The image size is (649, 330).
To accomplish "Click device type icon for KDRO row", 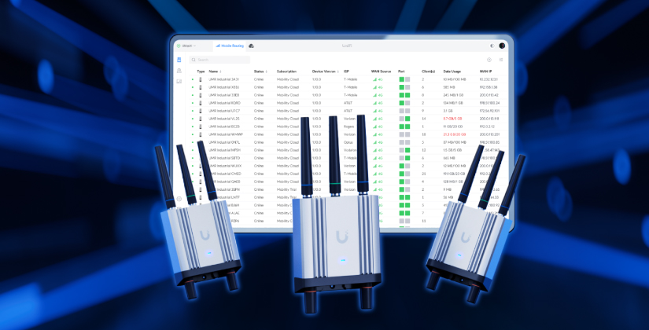I will 201,103.
